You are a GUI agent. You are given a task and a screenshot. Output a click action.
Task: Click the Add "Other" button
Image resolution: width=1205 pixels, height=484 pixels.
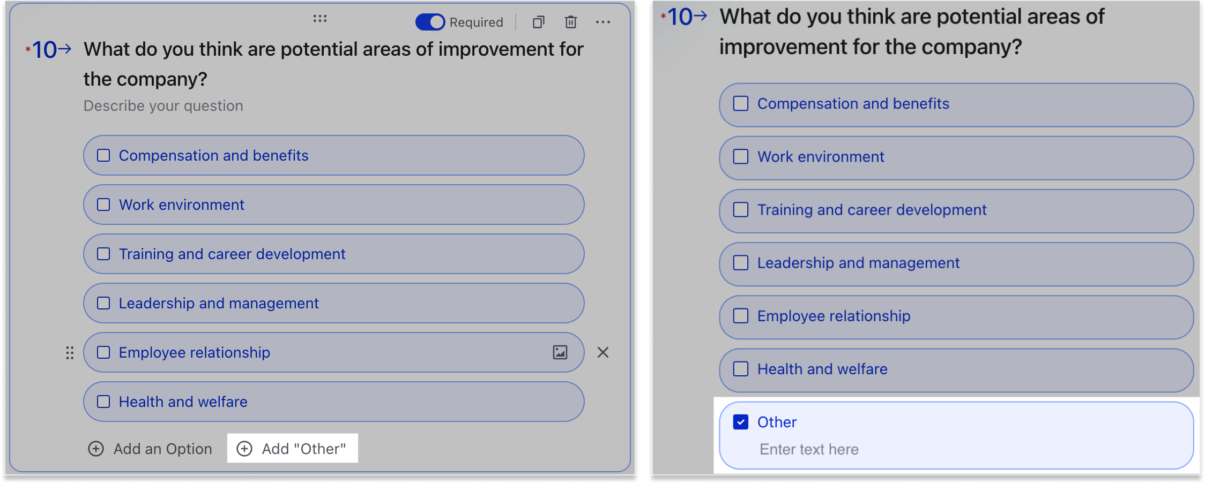tap(293, 449)
